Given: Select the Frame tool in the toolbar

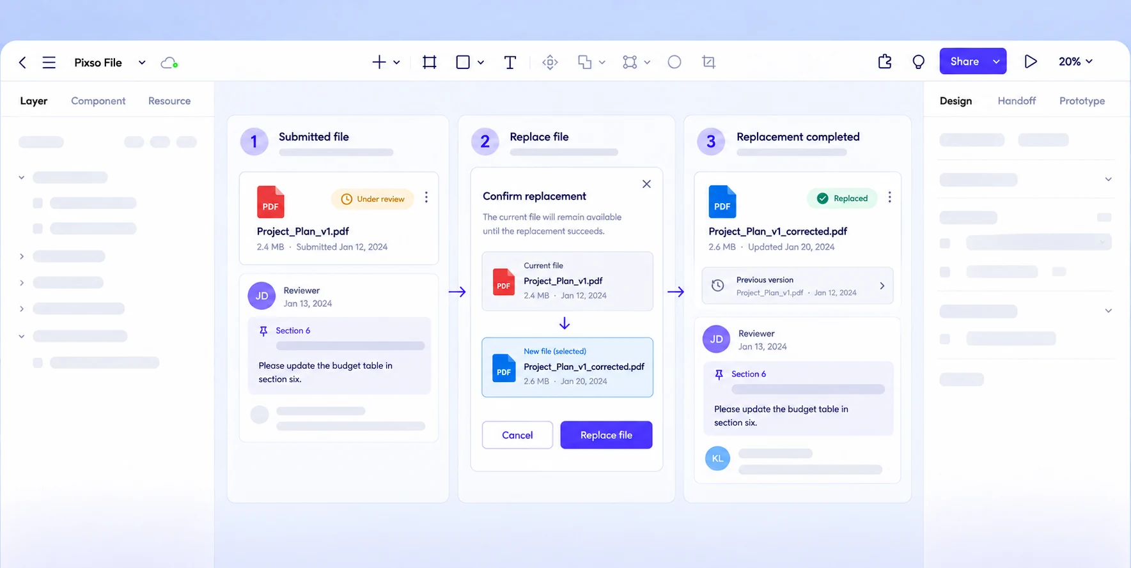Looking at the screenshot, I should 430,62.
